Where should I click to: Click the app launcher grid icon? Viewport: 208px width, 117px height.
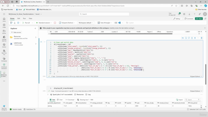tap(4, 14)
